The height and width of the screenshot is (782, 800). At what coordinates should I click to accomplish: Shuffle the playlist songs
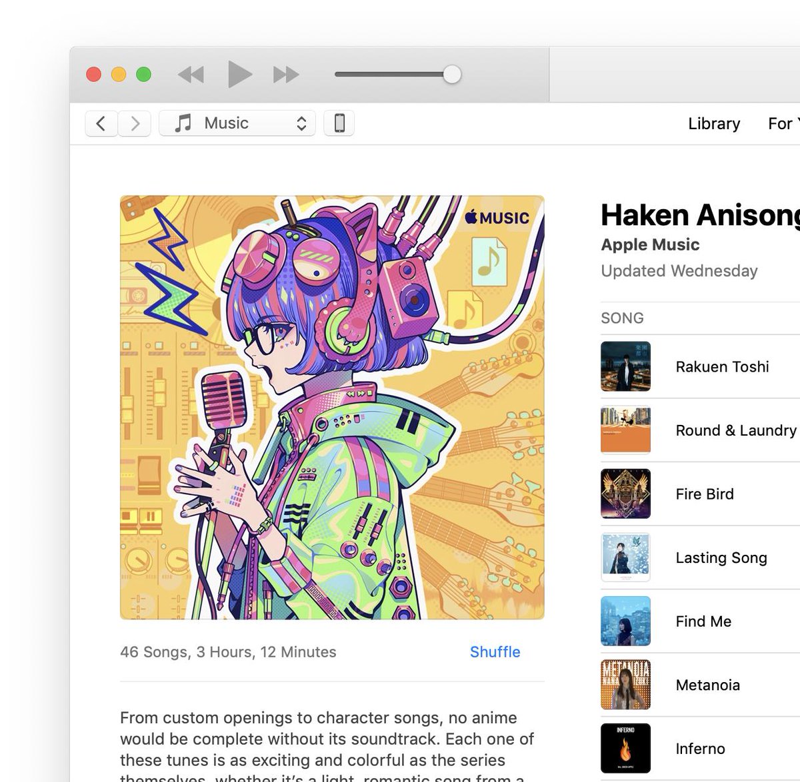pyautogui.click(x=495, y=652)
